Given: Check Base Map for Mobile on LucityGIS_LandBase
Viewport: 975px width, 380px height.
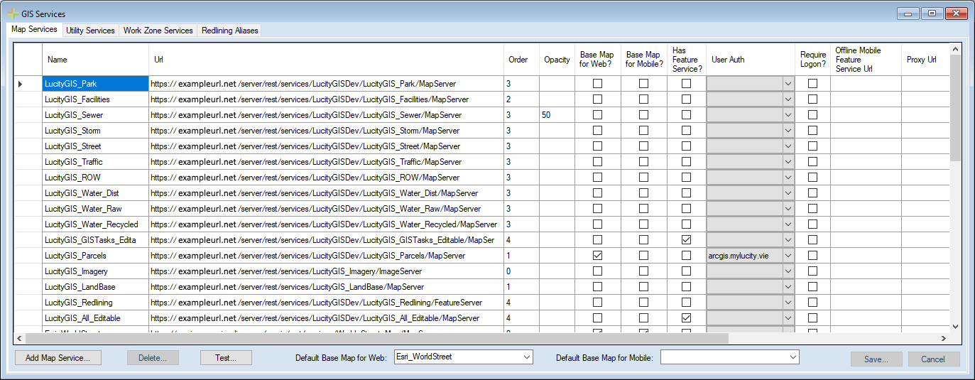Looking at the screenshot, I should pos(643,287).
